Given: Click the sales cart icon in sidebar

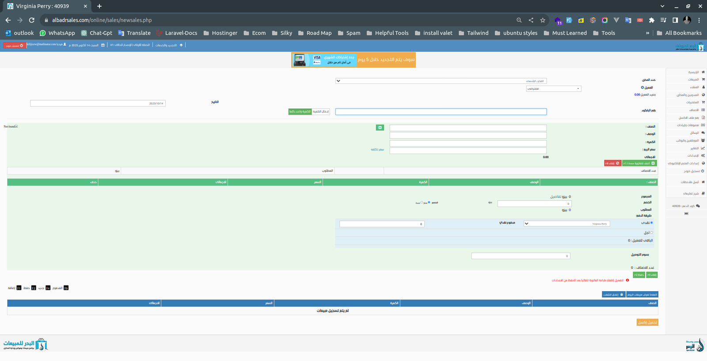Looking at the screenshot, I should click(703, 79).
